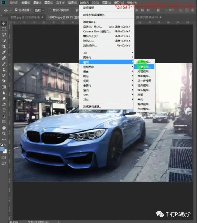The height and width of the screenshot is (223, 197).
Task: Open the 图层 auto-select dropdown
Action: (40, 10)
